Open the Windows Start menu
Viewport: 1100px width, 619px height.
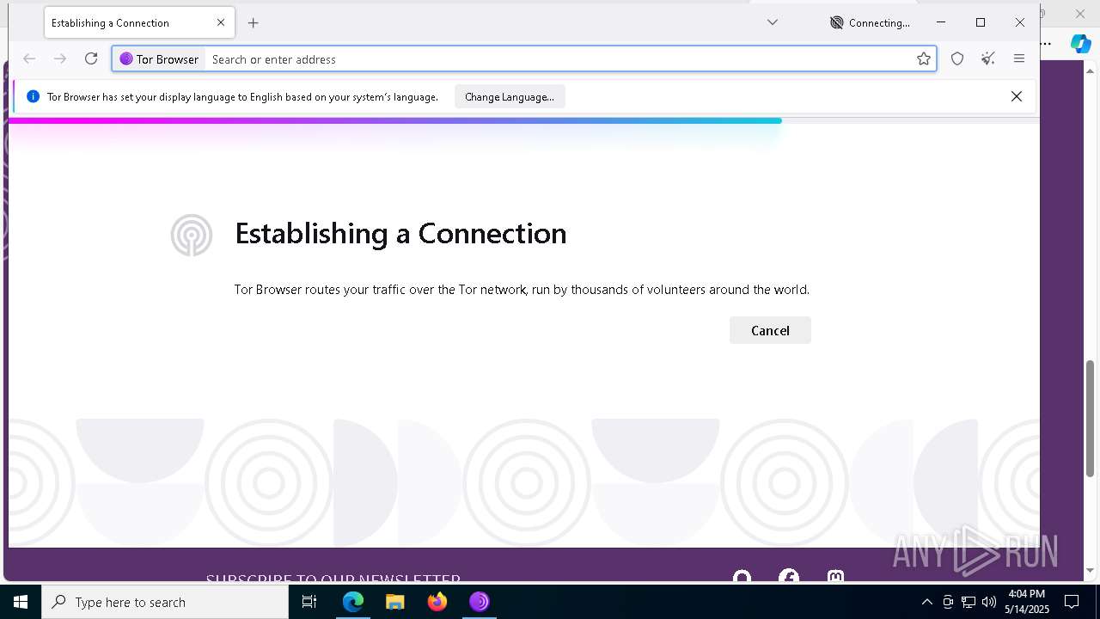pos(21,602)
